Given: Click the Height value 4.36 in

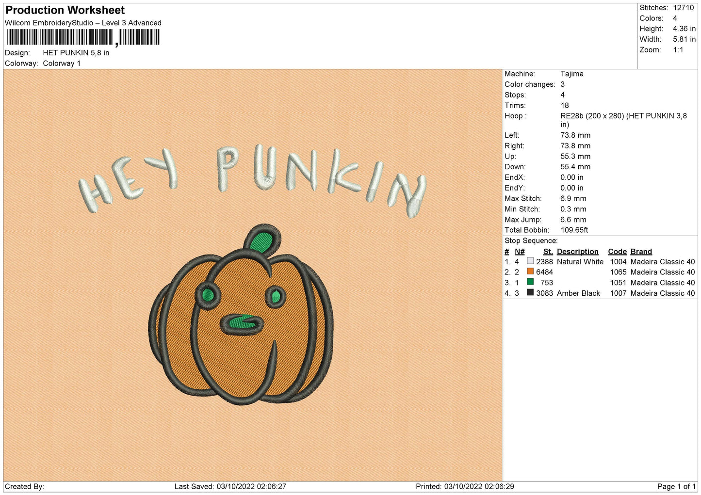Looking at the screenshot, I should pyautogui.click(x=684, y=29).
